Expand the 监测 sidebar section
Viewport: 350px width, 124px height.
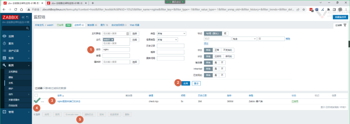click(29, 36)
